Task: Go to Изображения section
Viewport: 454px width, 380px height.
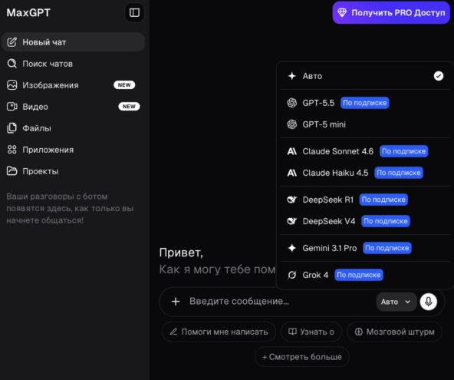Action: (74, 85)
